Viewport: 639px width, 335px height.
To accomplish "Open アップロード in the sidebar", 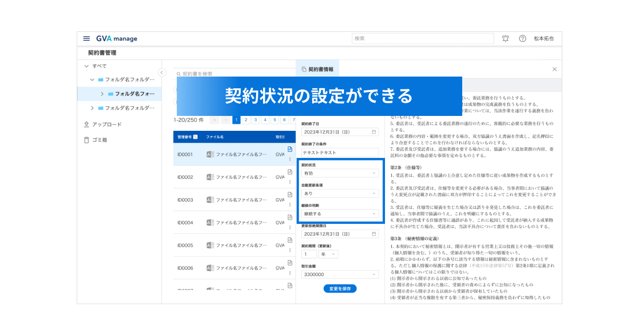I will (103, 124).
